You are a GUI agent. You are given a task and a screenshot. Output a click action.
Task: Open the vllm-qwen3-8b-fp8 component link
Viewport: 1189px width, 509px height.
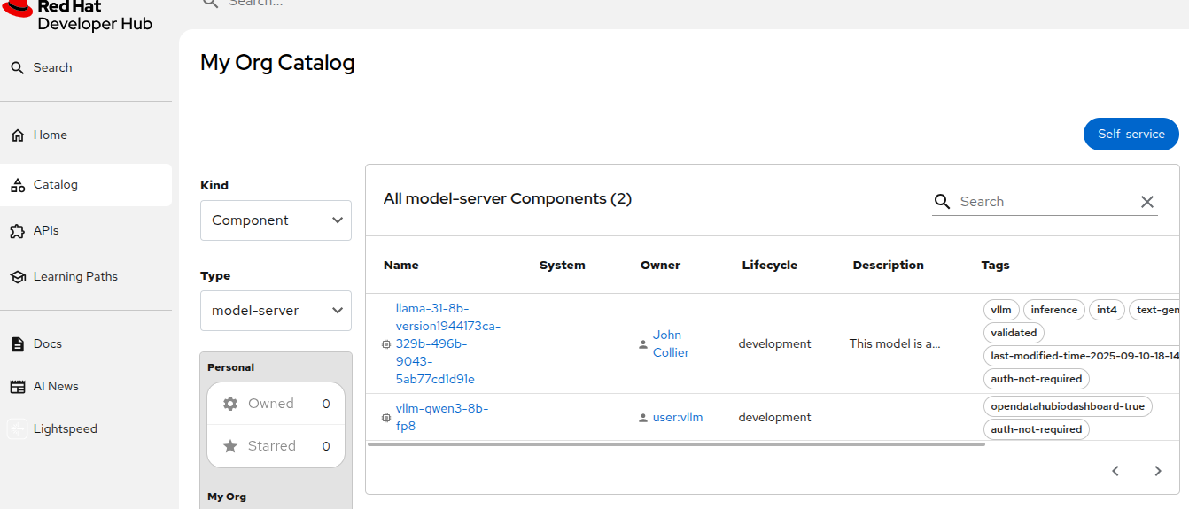tap(441, 417)
